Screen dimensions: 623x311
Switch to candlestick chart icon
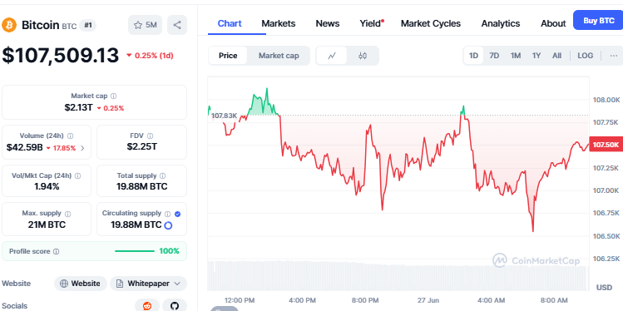click(x=363, y=56)
